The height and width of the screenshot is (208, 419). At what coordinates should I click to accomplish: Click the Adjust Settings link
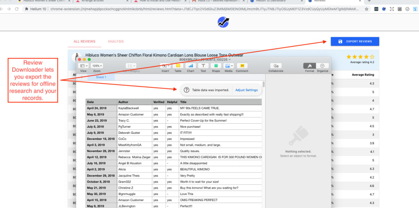(x=246, y=90)
